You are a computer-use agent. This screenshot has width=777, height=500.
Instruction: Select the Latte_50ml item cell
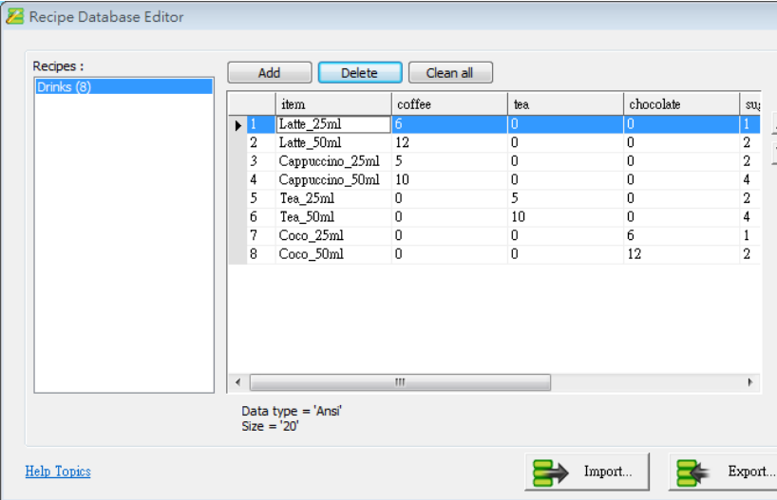(x=333, y=143)
